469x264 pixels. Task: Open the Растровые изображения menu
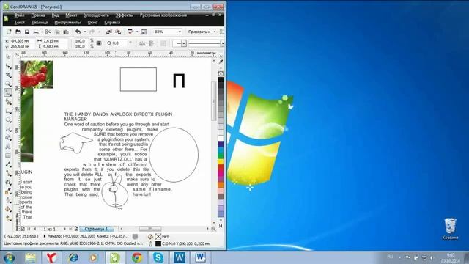coord(163,15)
